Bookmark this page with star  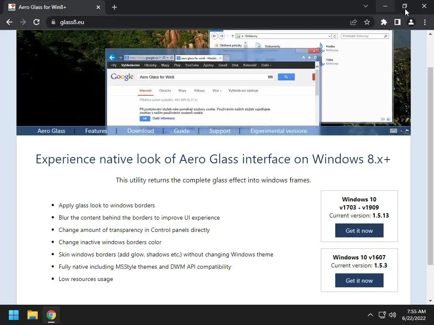(367, 22)
